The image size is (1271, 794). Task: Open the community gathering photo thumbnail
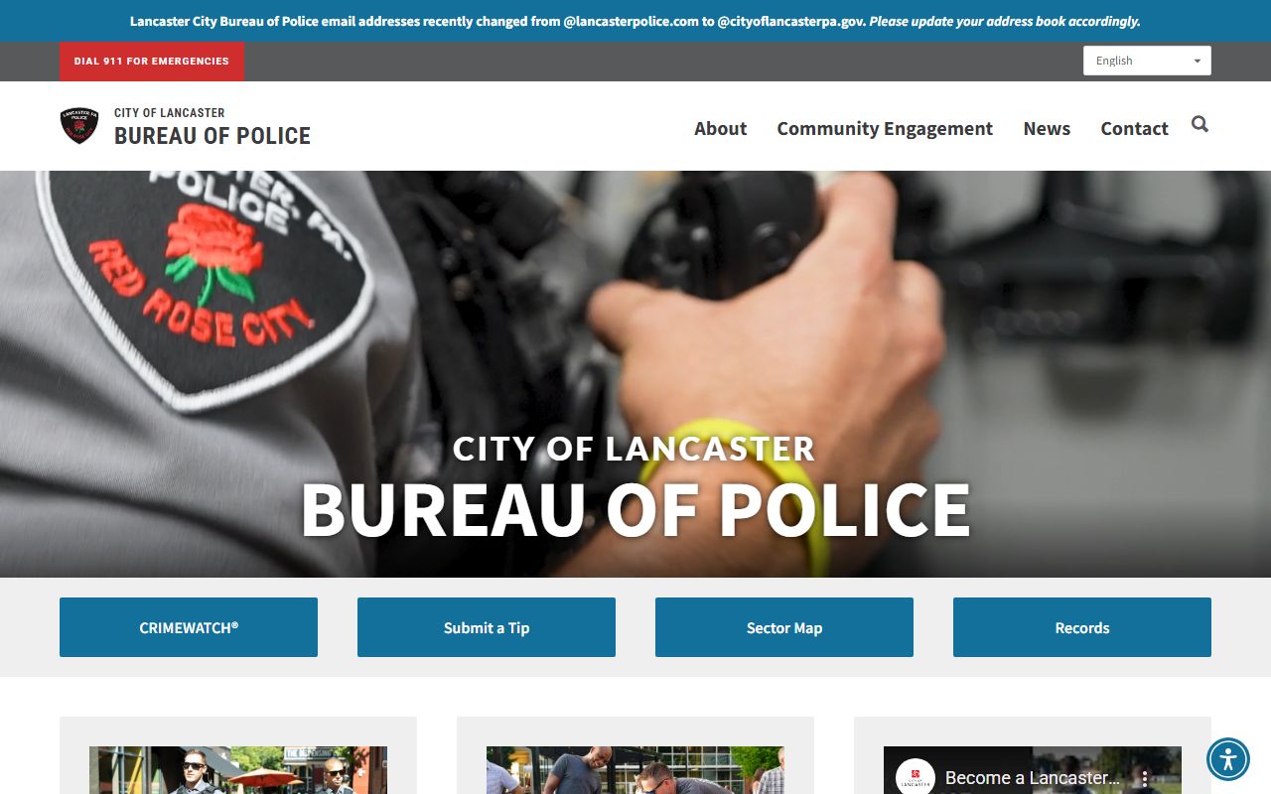pyautogui.click(x=635, y=770)
